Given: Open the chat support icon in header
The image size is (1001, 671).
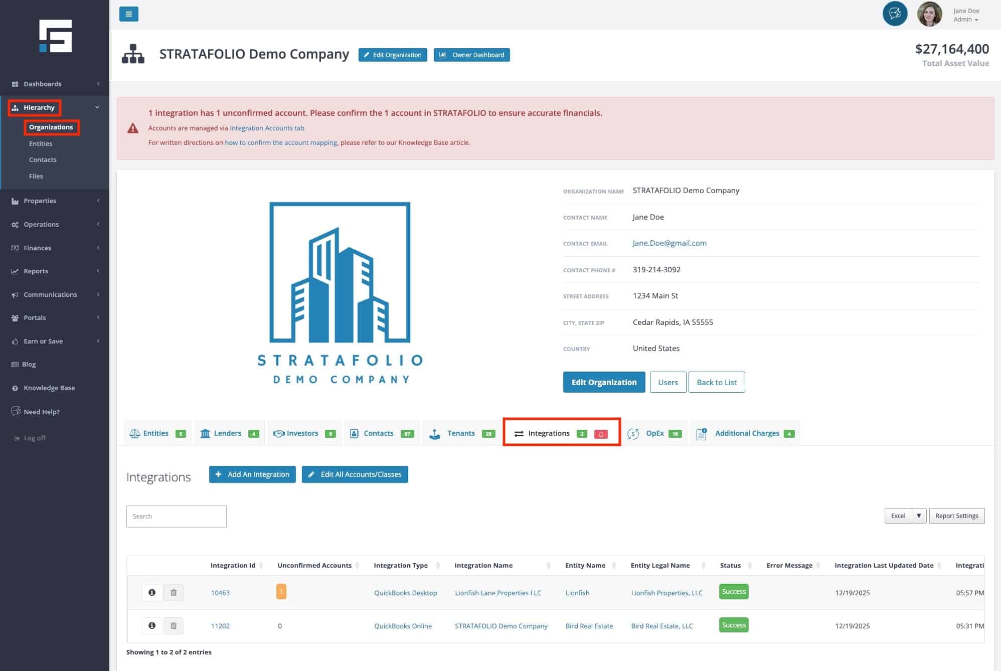Looking at the screenshot, I should [x=895, y=14].
